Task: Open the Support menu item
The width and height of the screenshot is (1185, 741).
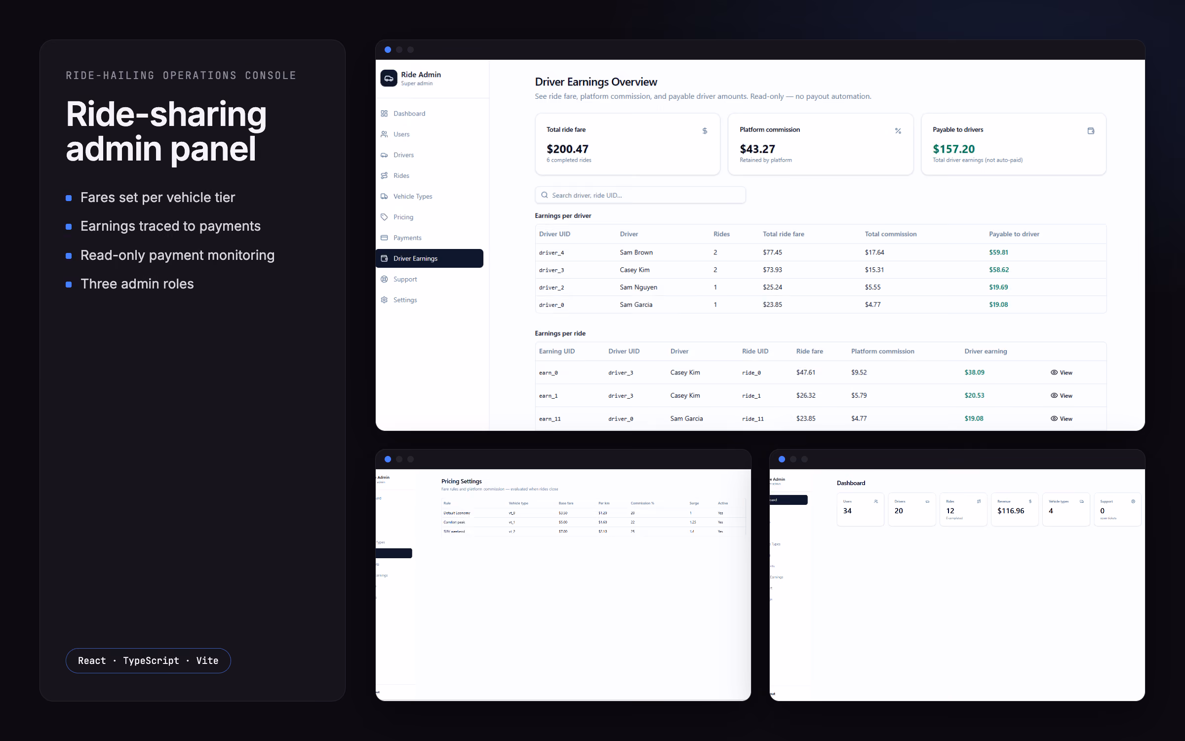Action: click(x=429, y=280)
